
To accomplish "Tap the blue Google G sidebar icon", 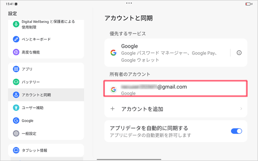I will tap(16, 121).
